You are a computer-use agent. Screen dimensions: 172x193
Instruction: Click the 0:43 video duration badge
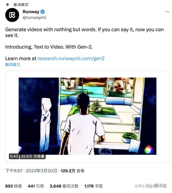tap(14, 157)
